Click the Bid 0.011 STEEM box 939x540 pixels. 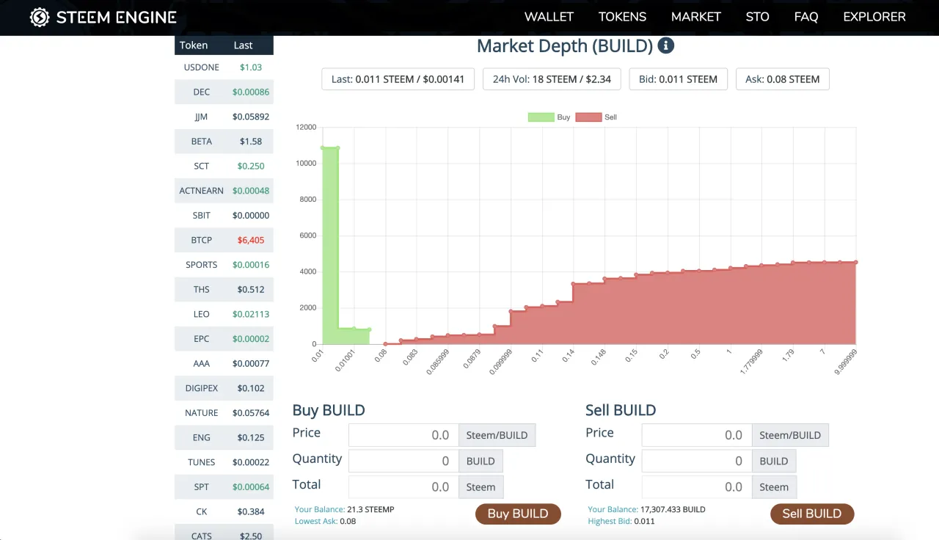pyautogui.click(x=679, y=79)
